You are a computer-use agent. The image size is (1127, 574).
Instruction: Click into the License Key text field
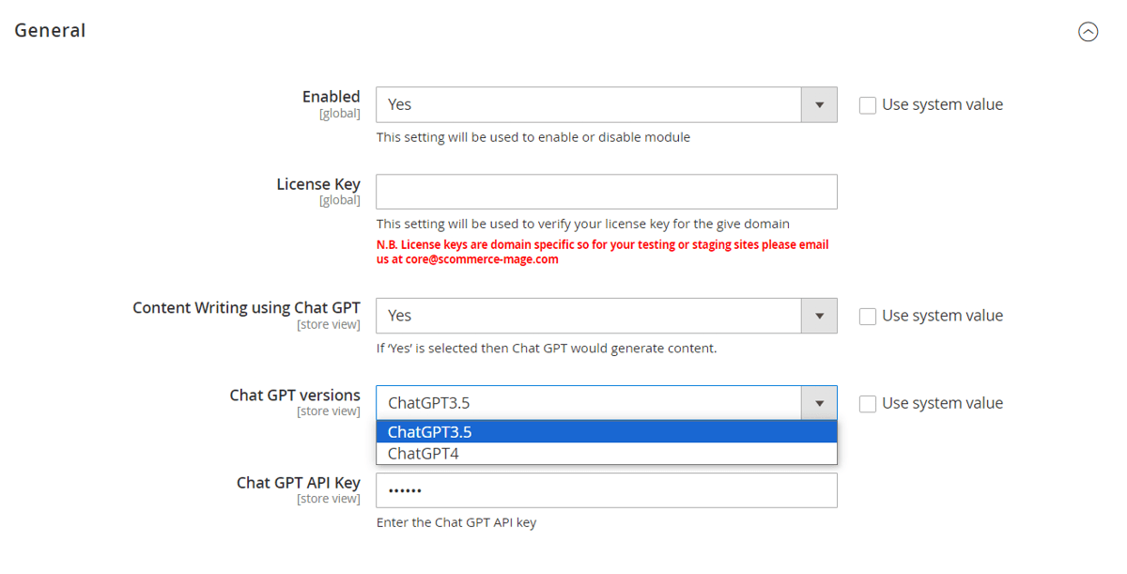(607, 192)
